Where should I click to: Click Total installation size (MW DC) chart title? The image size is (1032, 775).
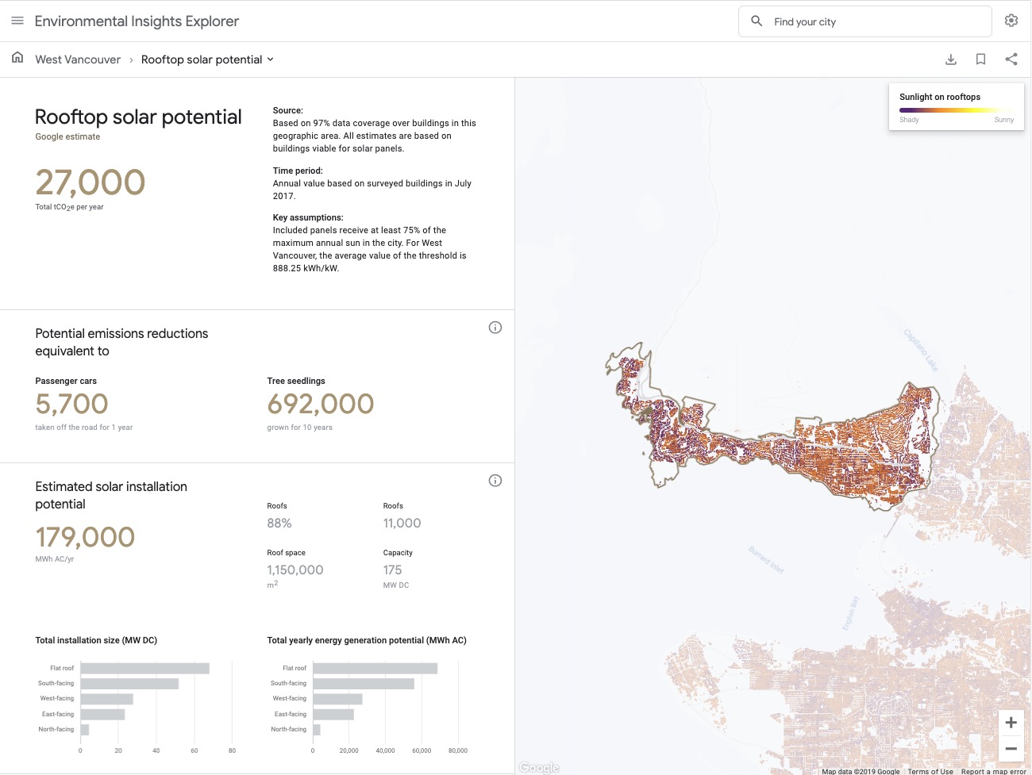96,640
